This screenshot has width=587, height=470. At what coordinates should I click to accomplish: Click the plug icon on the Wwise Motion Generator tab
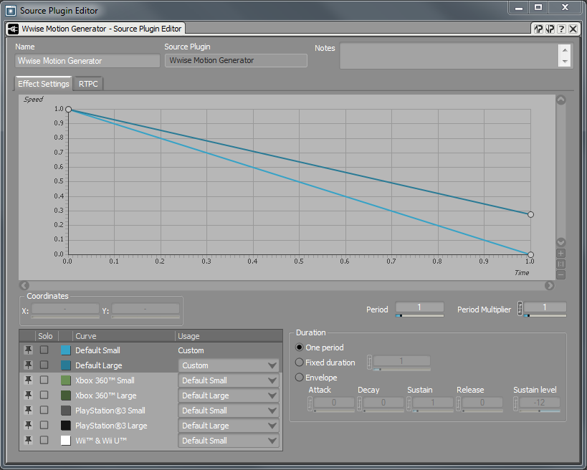click(x=13, y=29)
